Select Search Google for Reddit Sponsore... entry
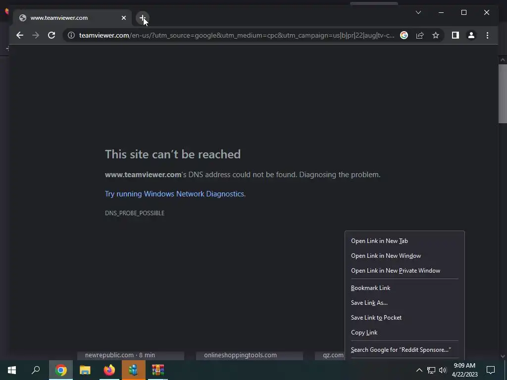The width and height of the screenshot is (507, 380). pos(405,350)
